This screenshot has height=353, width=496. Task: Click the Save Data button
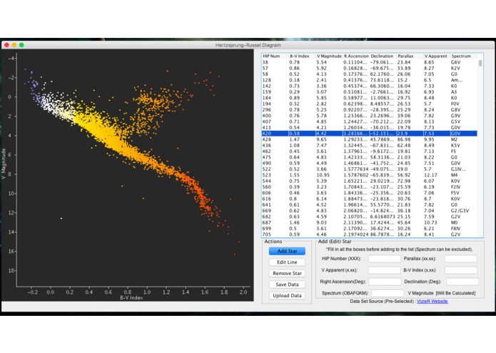point(287,284)
